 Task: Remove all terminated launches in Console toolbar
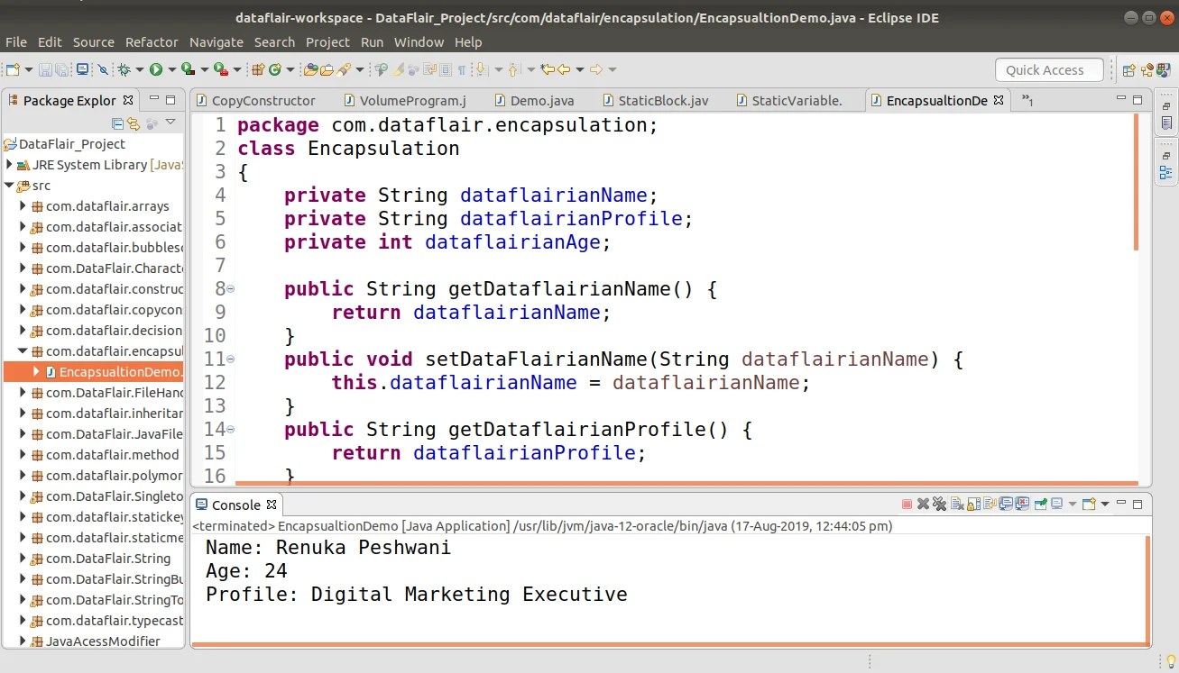pos(939,504)
